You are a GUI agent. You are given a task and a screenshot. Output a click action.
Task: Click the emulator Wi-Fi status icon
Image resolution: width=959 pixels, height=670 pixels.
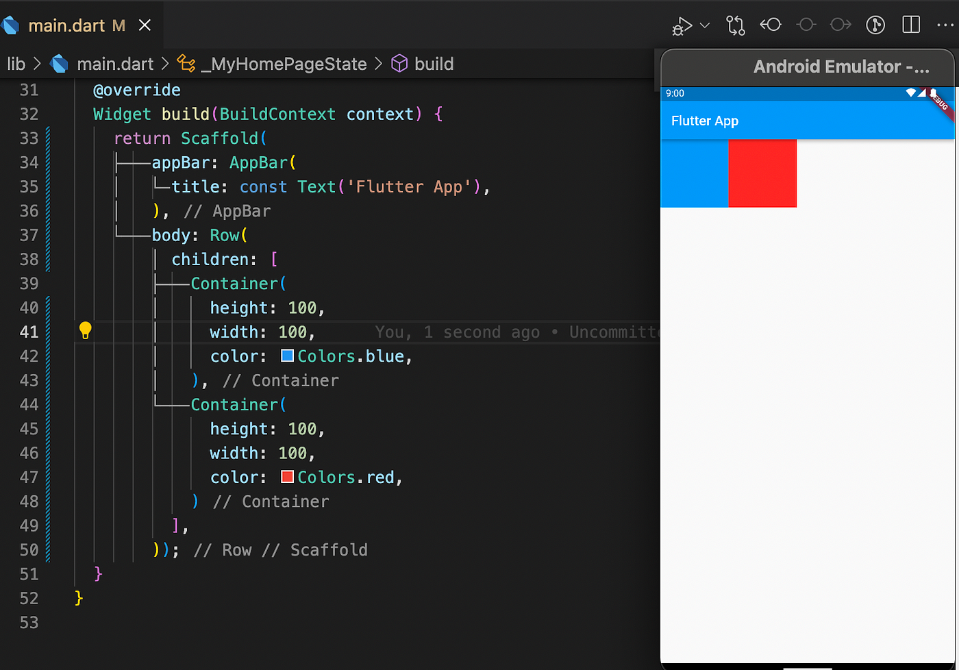click(911, 93)
